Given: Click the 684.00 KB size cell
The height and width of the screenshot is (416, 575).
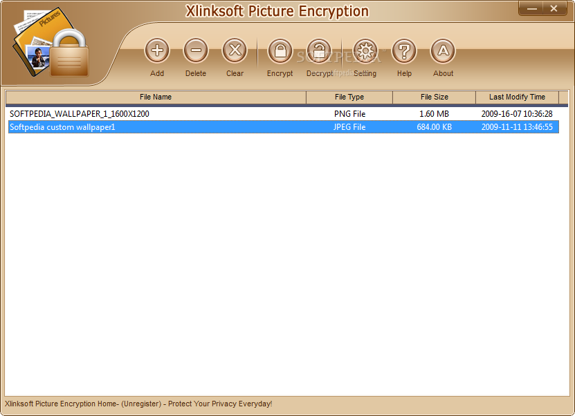Looking at the screenshot, I should coord(434,127).
